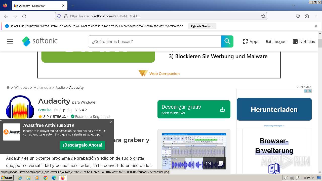Open Apps section
Screen dimensions: 322x181
[251, 41]
